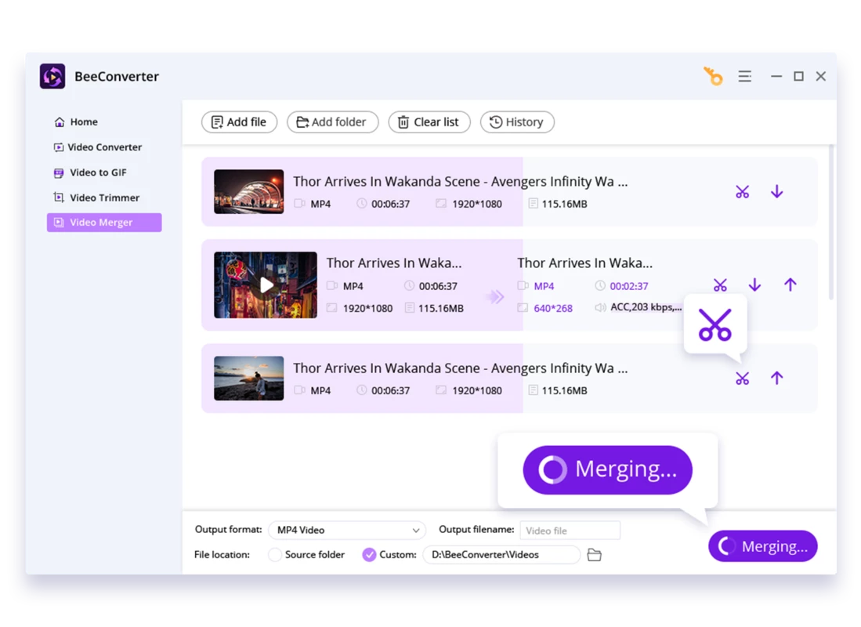
Task: Trim the third video with scissors icon
Action: [x=743, y=378]
